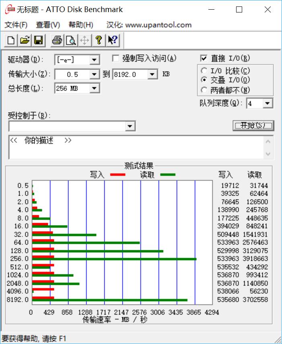Select the 两者都不(N) radio button
This screenshot has height=344, width=282.
[204, 90]
